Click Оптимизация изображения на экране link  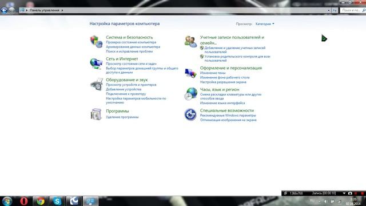click(228, 120)
